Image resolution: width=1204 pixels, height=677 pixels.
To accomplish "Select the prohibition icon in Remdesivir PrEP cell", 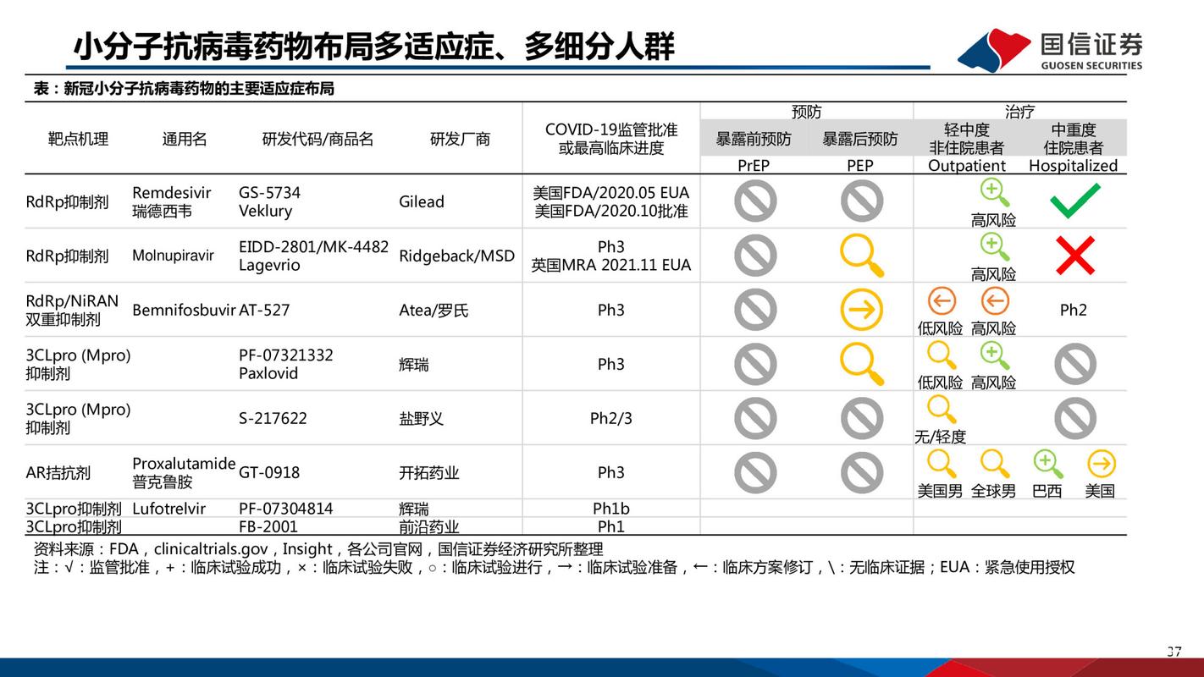I will coord(754,201).
